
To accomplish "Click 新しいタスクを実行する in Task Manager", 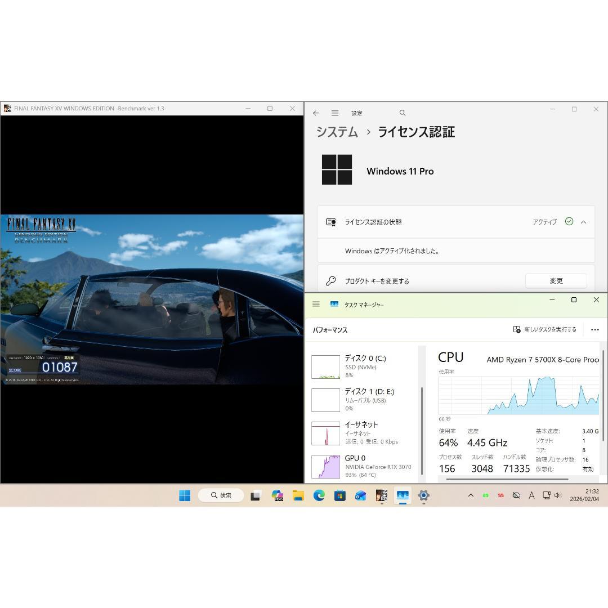I will [x=545, y=329].
